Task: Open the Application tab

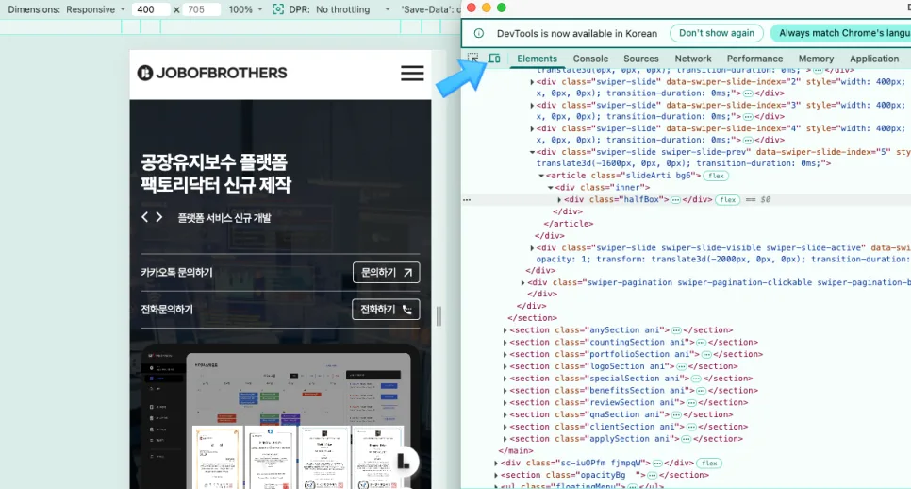Action: coord(874,59)
